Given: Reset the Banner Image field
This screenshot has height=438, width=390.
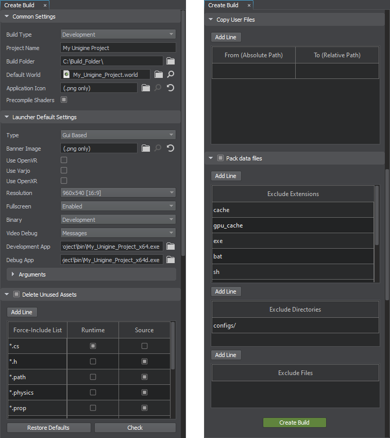Looking at the screenshot, I should [171, 149].
